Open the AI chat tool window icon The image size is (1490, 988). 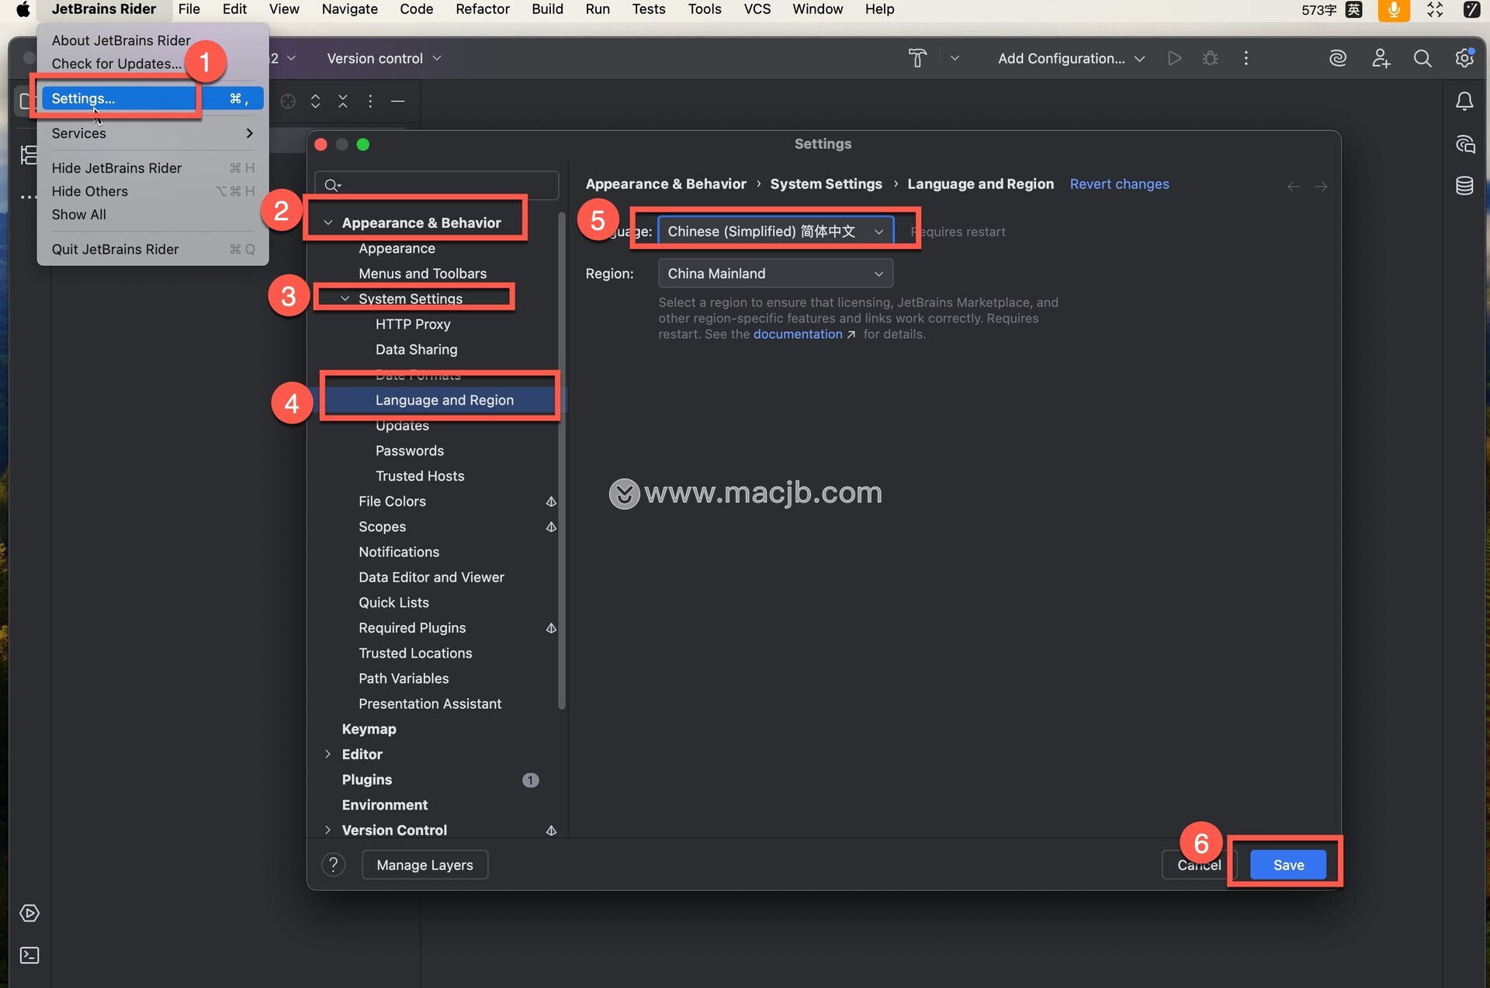[1464, 144]
